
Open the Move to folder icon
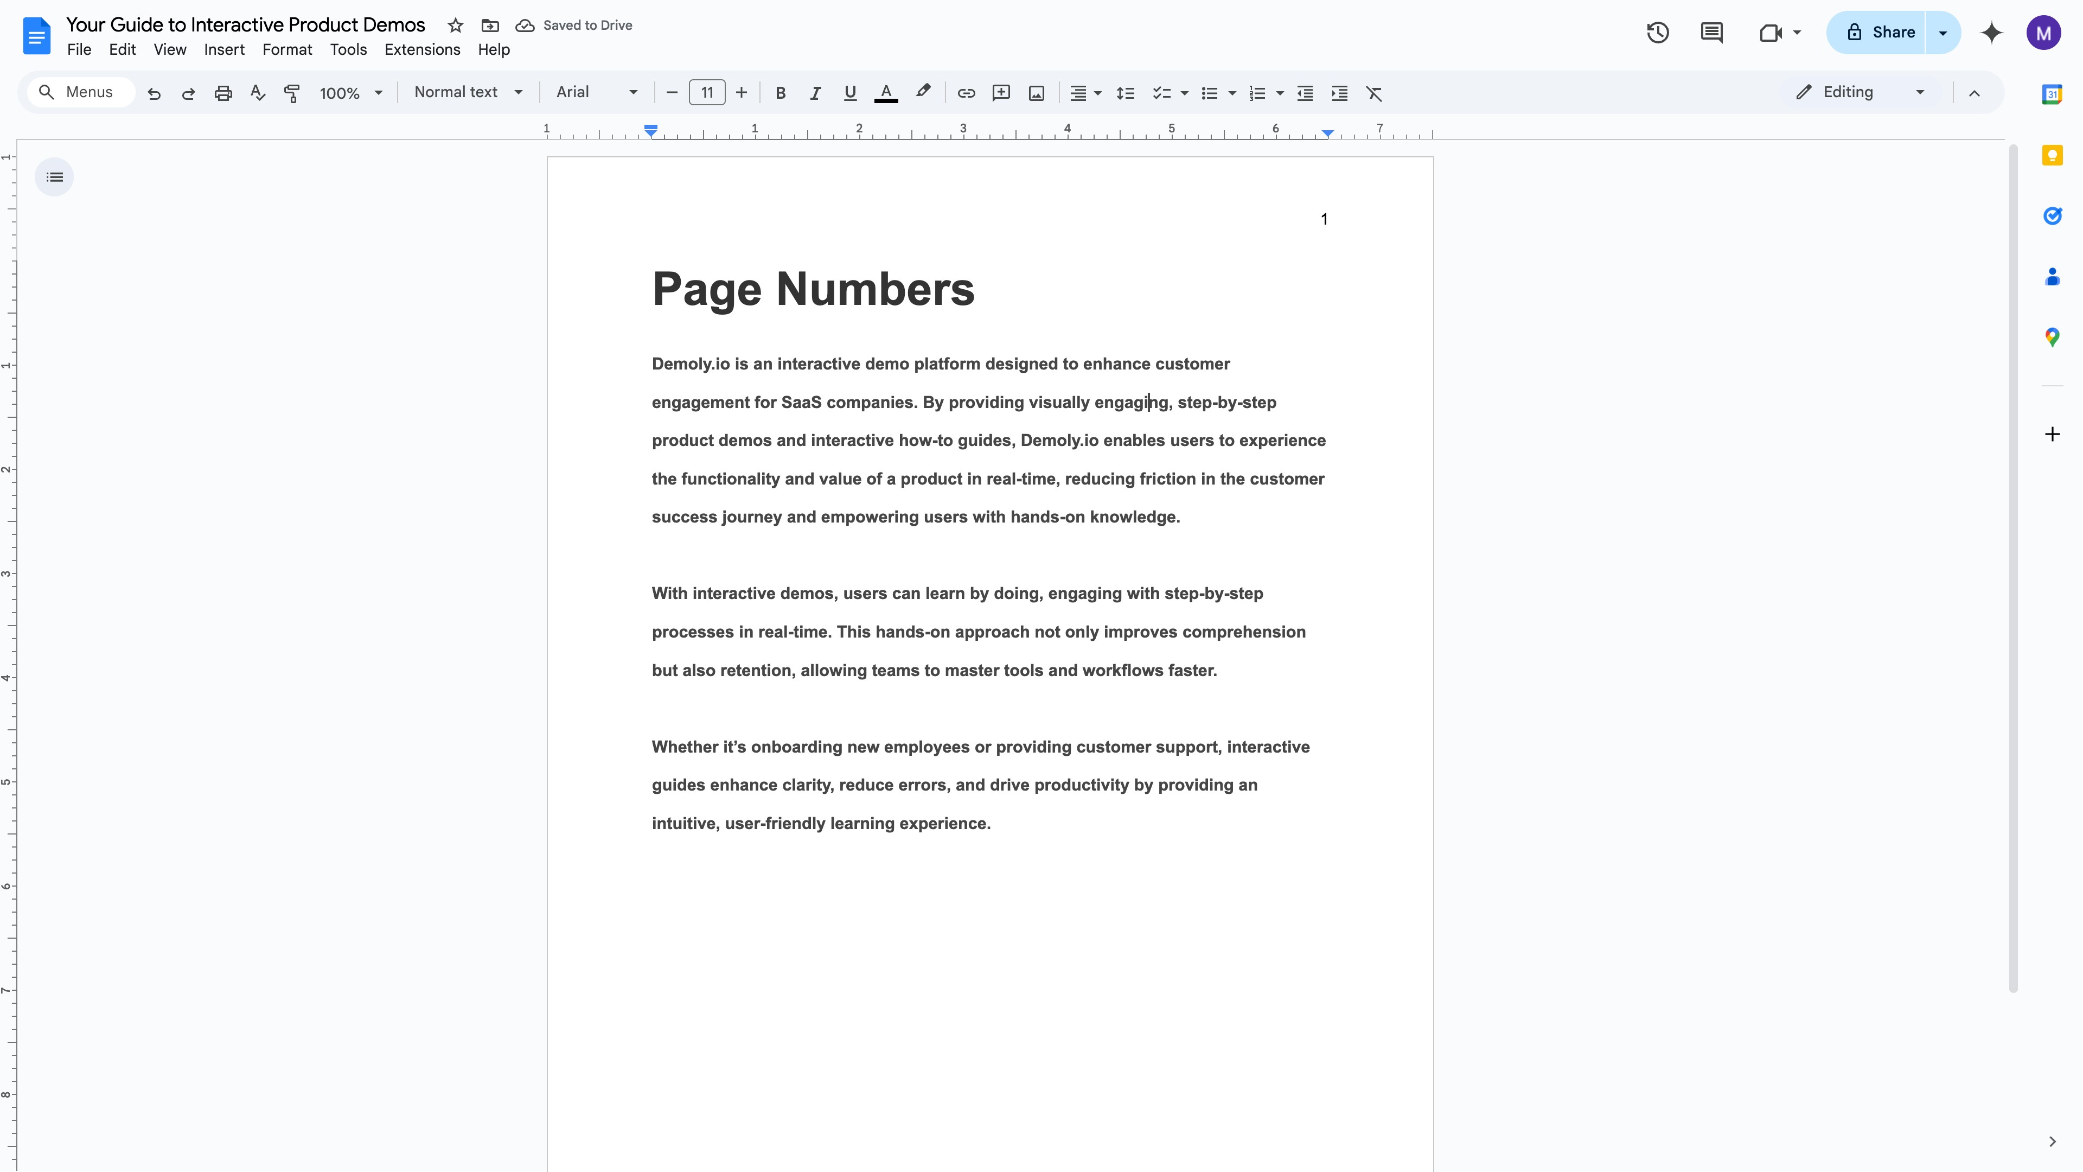pos(490,25)
